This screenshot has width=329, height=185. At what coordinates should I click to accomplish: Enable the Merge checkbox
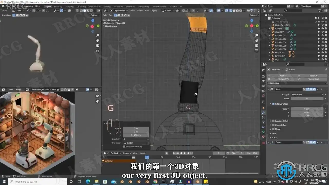pyautogui.click(x=273, y=129)
